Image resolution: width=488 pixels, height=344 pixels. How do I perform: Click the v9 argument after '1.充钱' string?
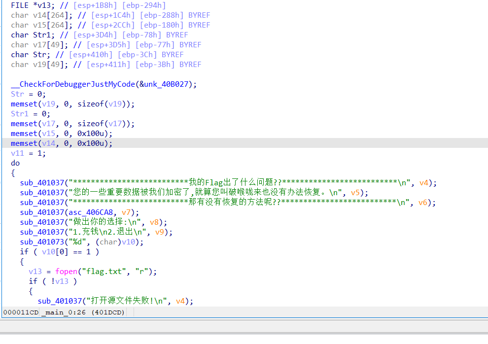159,232
